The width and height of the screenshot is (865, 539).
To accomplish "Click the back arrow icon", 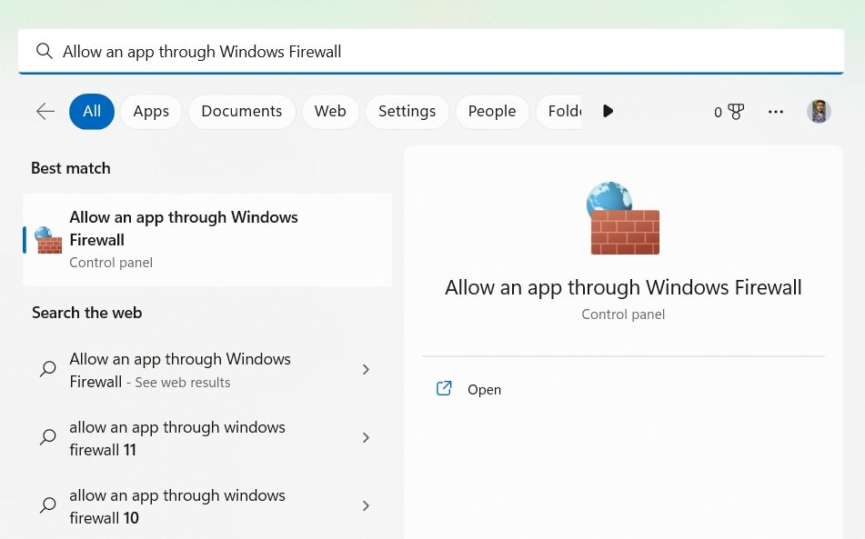I will [45, 111].
